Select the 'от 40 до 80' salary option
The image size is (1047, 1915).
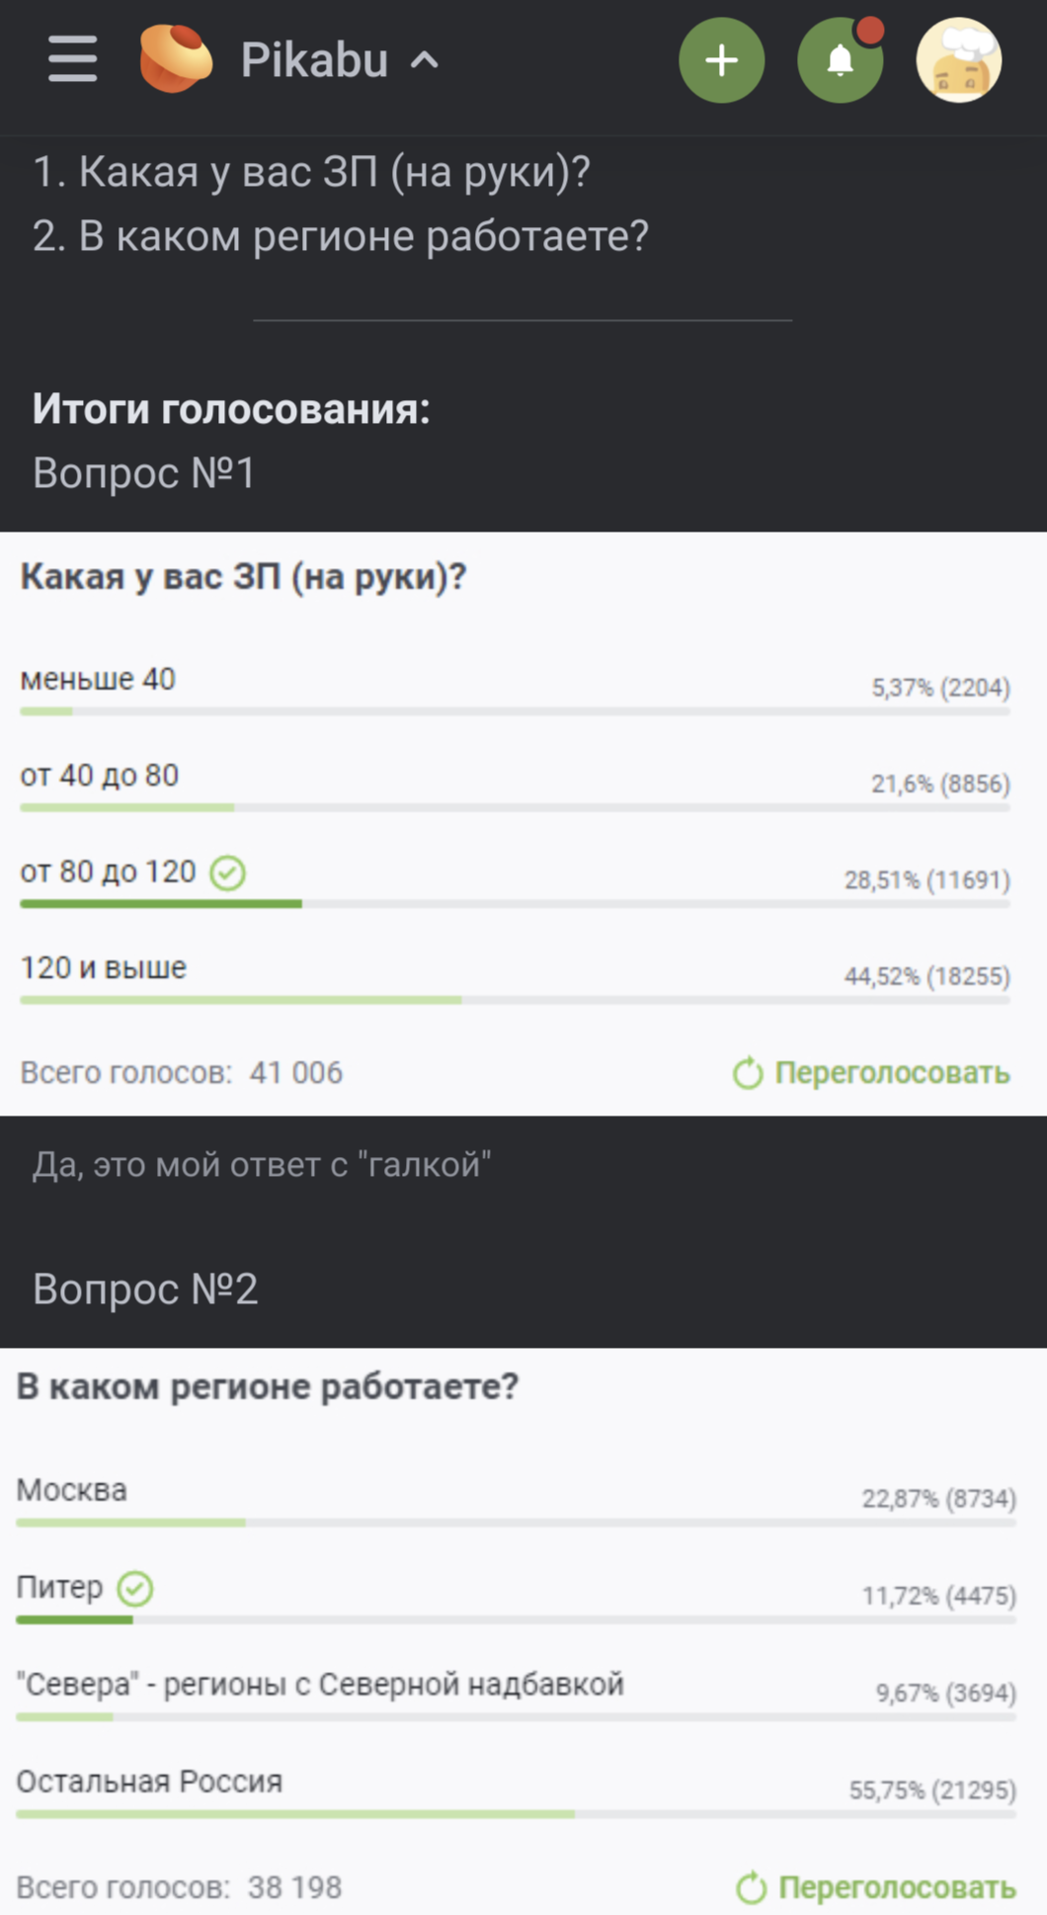pyautogui.click(x=100, y=776)
